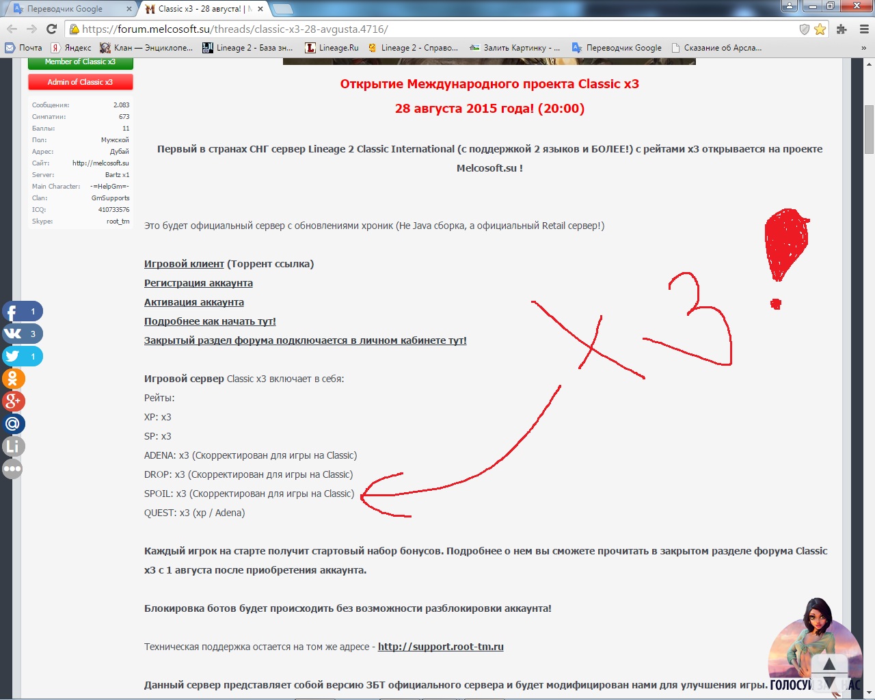Image resolution: width=875 pixels, height=700 pixels.
Task: Click the vertical scrollbar thumb
Action: click(869, 130)
